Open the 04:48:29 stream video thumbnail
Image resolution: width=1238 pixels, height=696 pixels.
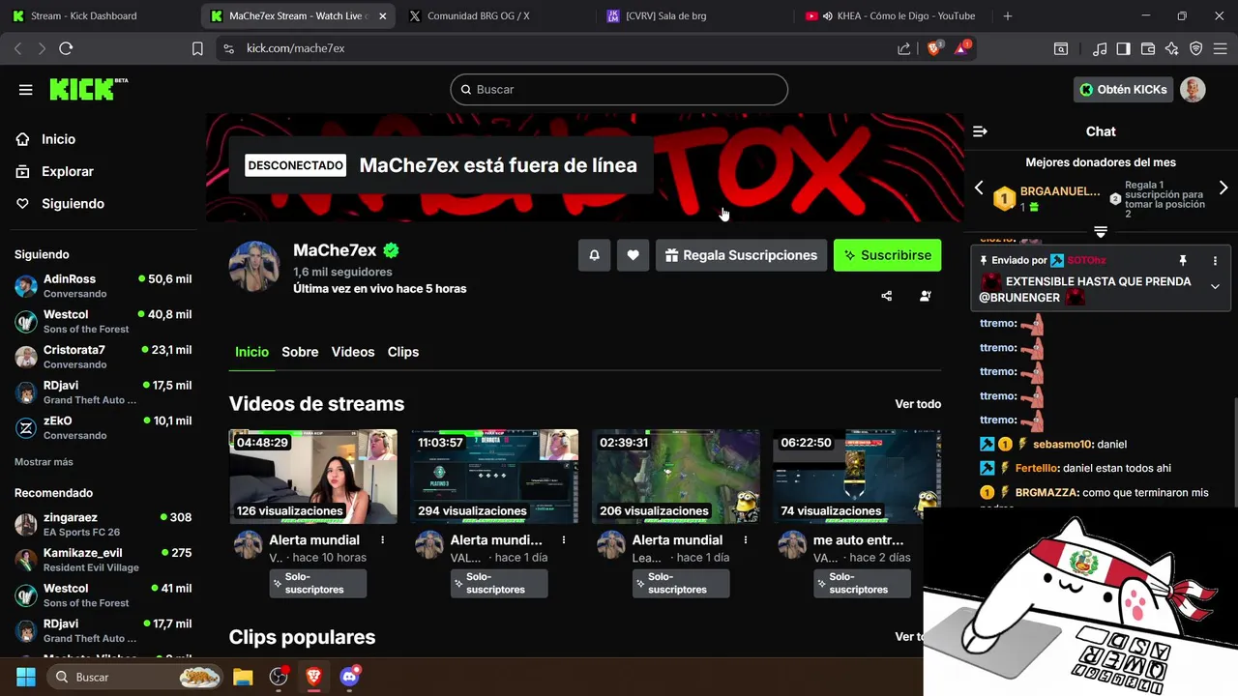[313, 477]
